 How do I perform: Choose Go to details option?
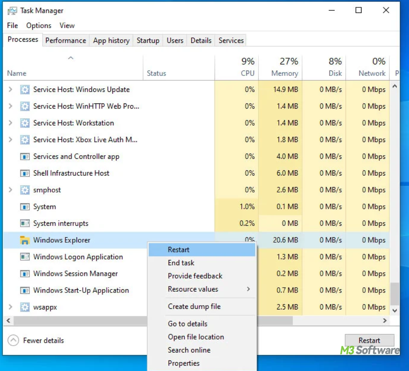point(202,324)
